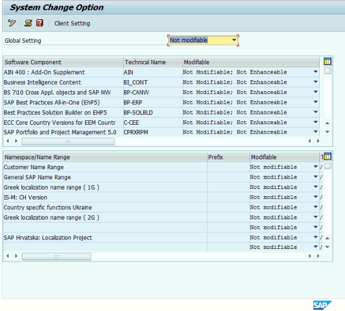Viewport: 345px width, 311px height.
Task: Select BP-SOLBLD technical name cell
Action: point(153,113)
